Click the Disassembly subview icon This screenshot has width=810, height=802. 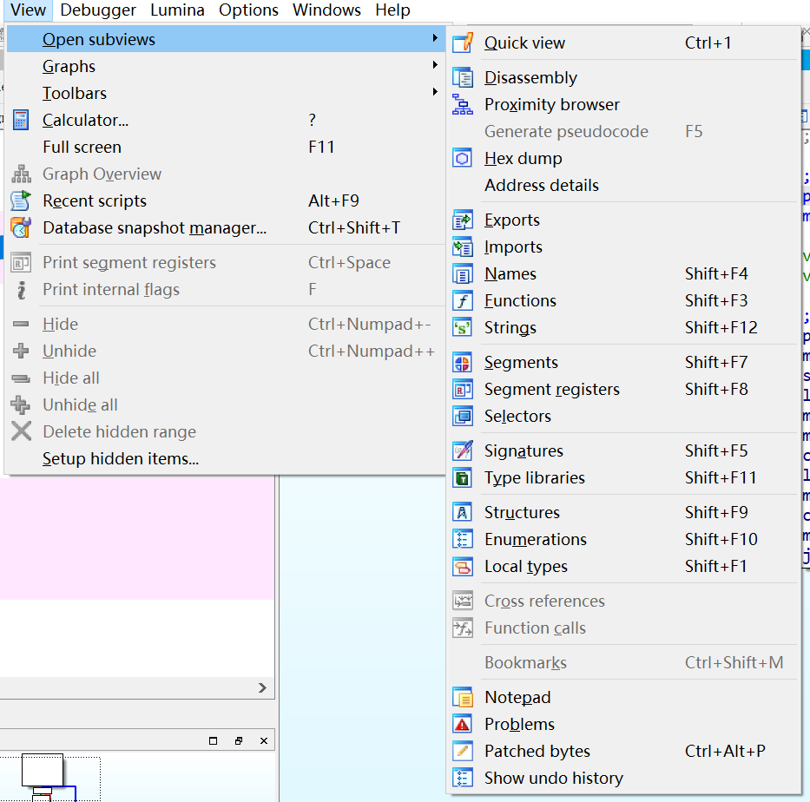click(x=463, y=77)
